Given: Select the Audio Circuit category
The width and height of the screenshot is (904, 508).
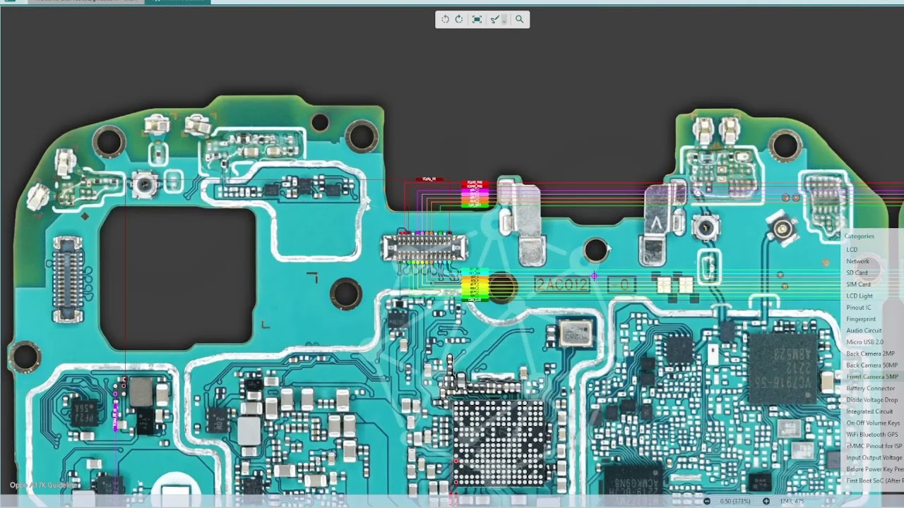Looking at the screenshot, I should 864,330.
